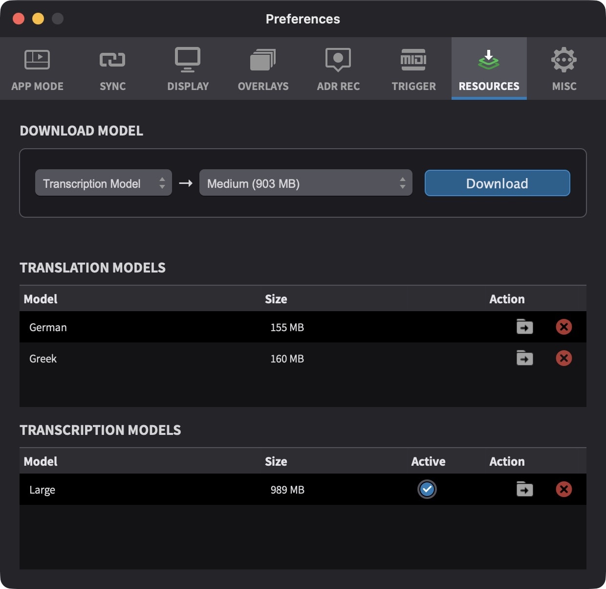Switch to the SYNC tab
The width and height of the screenshot is (606, 589).
(113, 69)
